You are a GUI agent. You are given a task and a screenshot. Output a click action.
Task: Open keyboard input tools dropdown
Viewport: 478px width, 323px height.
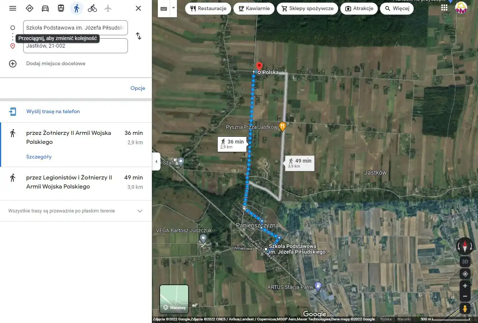[x=173, y=8]
